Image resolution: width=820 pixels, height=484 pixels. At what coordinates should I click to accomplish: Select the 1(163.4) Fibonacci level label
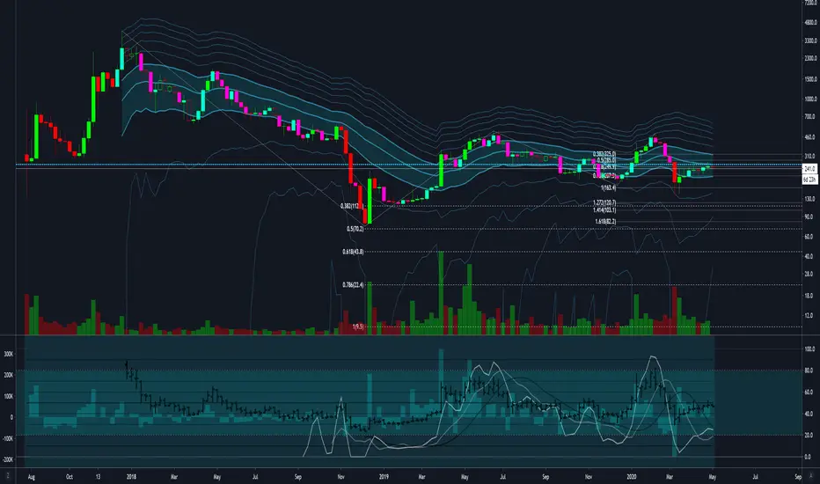tap(608, 187)
